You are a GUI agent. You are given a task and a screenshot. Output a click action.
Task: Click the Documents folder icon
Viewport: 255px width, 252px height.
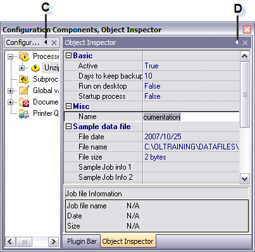[x=24, y=102]
